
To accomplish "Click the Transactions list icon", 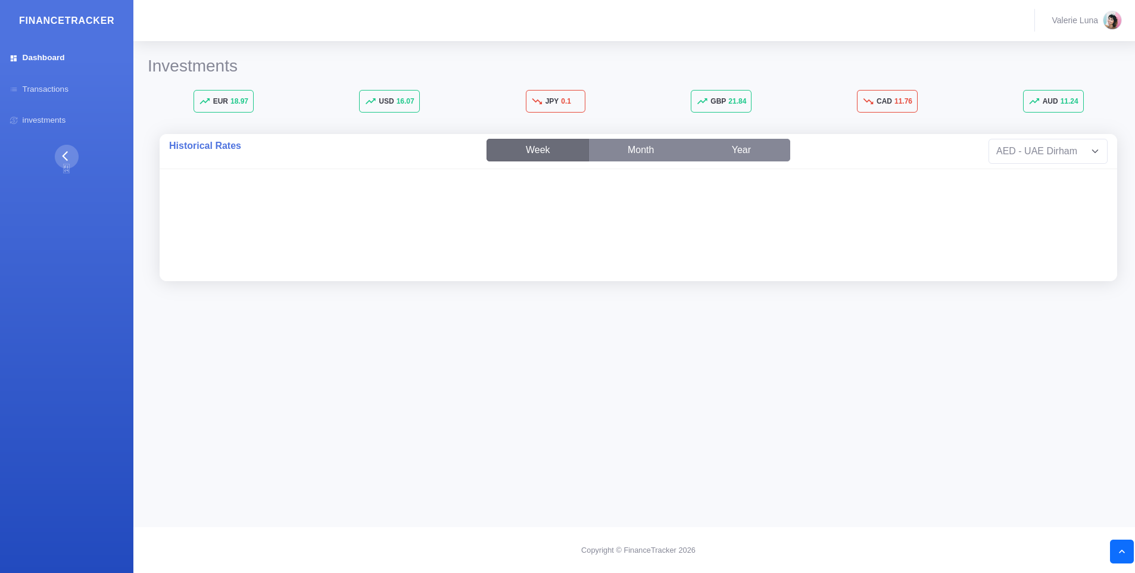I will 14,89.
